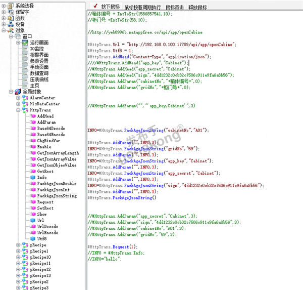Click the AlarmCenter object icon

tap(25, 98)
